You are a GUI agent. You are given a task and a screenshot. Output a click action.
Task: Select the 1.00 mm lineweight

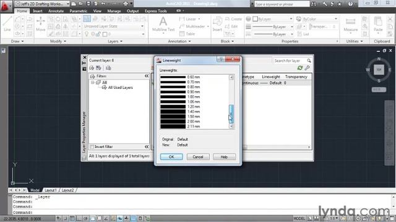point(194,97)
